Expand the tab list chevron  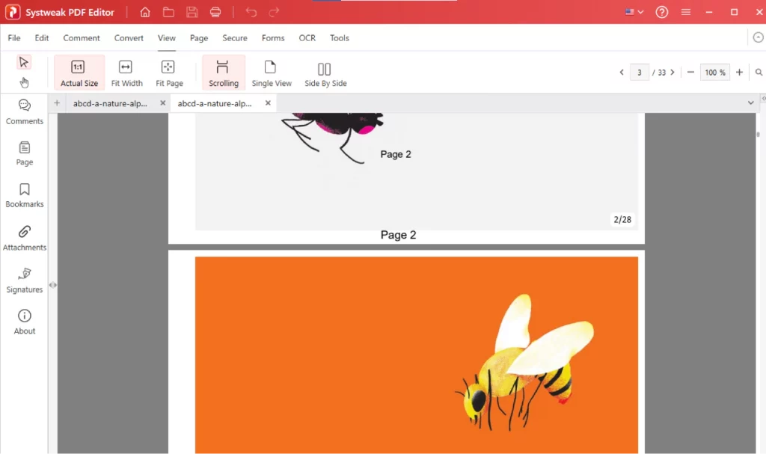click(751, 102)
